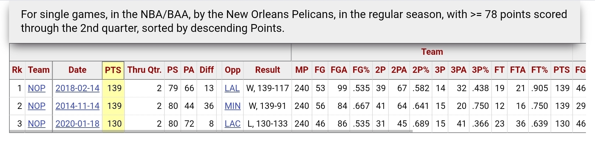Open NOP team link in third row
Viewport: 595px width, 142px height.
coord(37,124)
